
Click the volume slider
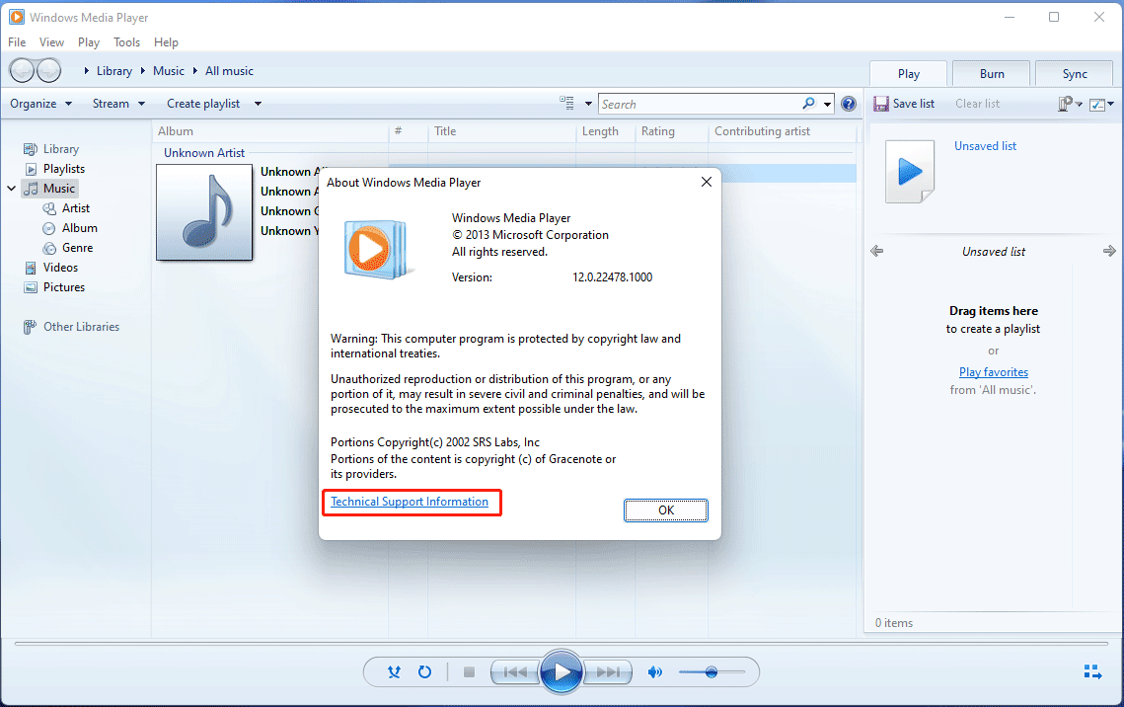coord(712,671)
